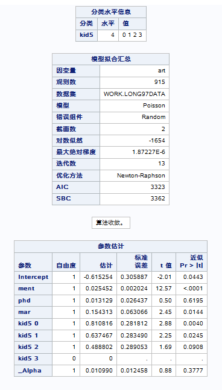This screenshot has width=222, height=390.
Task: Select the 't 值' column header
Action: click(165, 266)
